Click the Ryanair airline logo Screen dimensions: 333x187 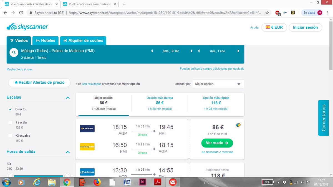(x=87, y=129)
